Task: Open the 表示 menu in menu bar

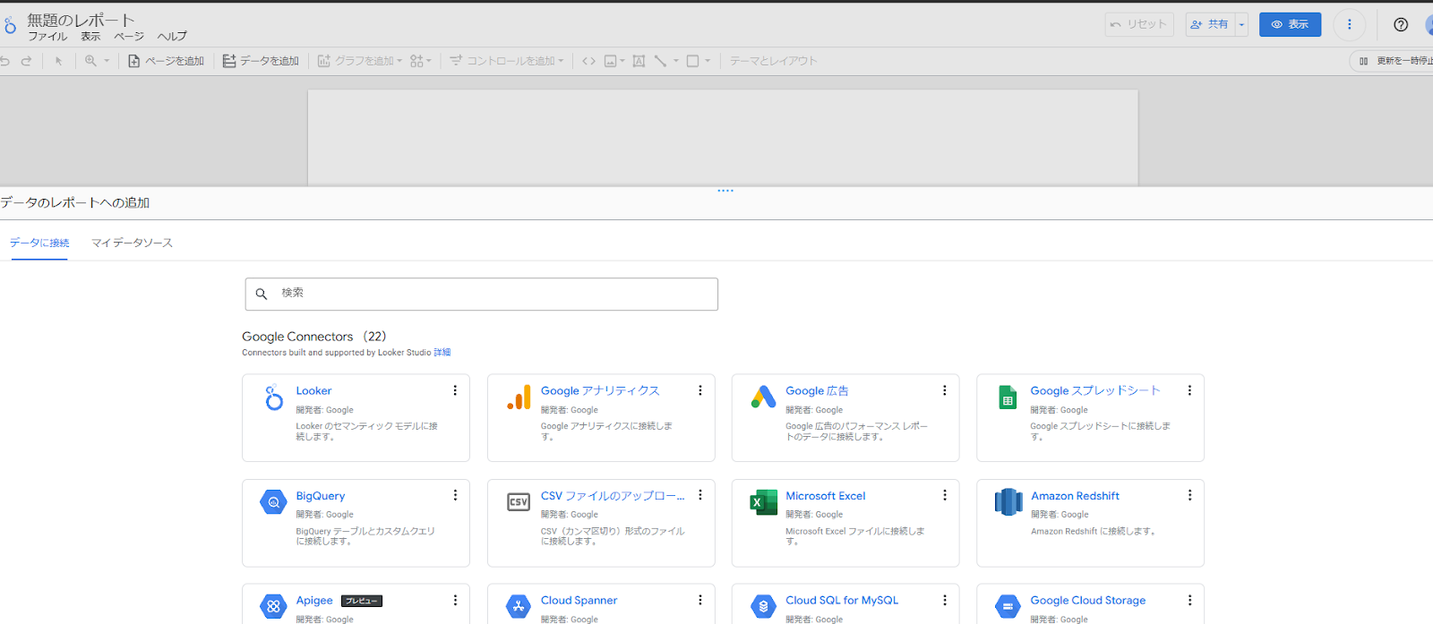Action: [90, 37]
